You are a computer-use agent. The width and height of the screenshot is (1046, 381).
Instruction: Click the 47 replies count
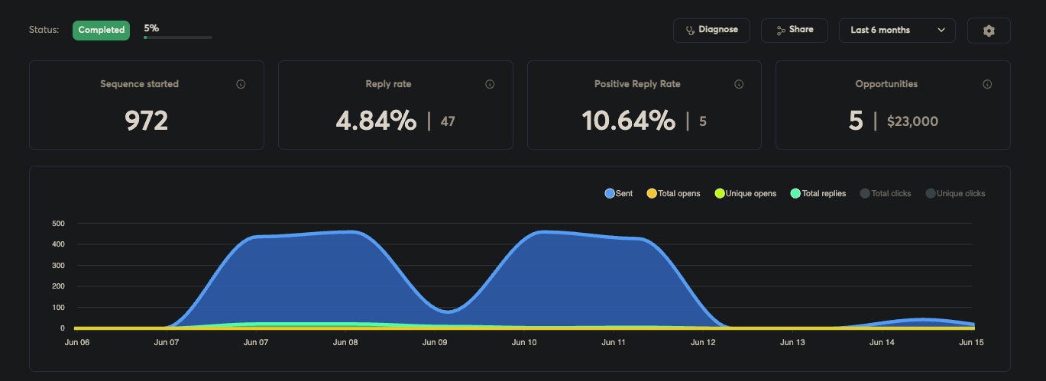point(448,121)
